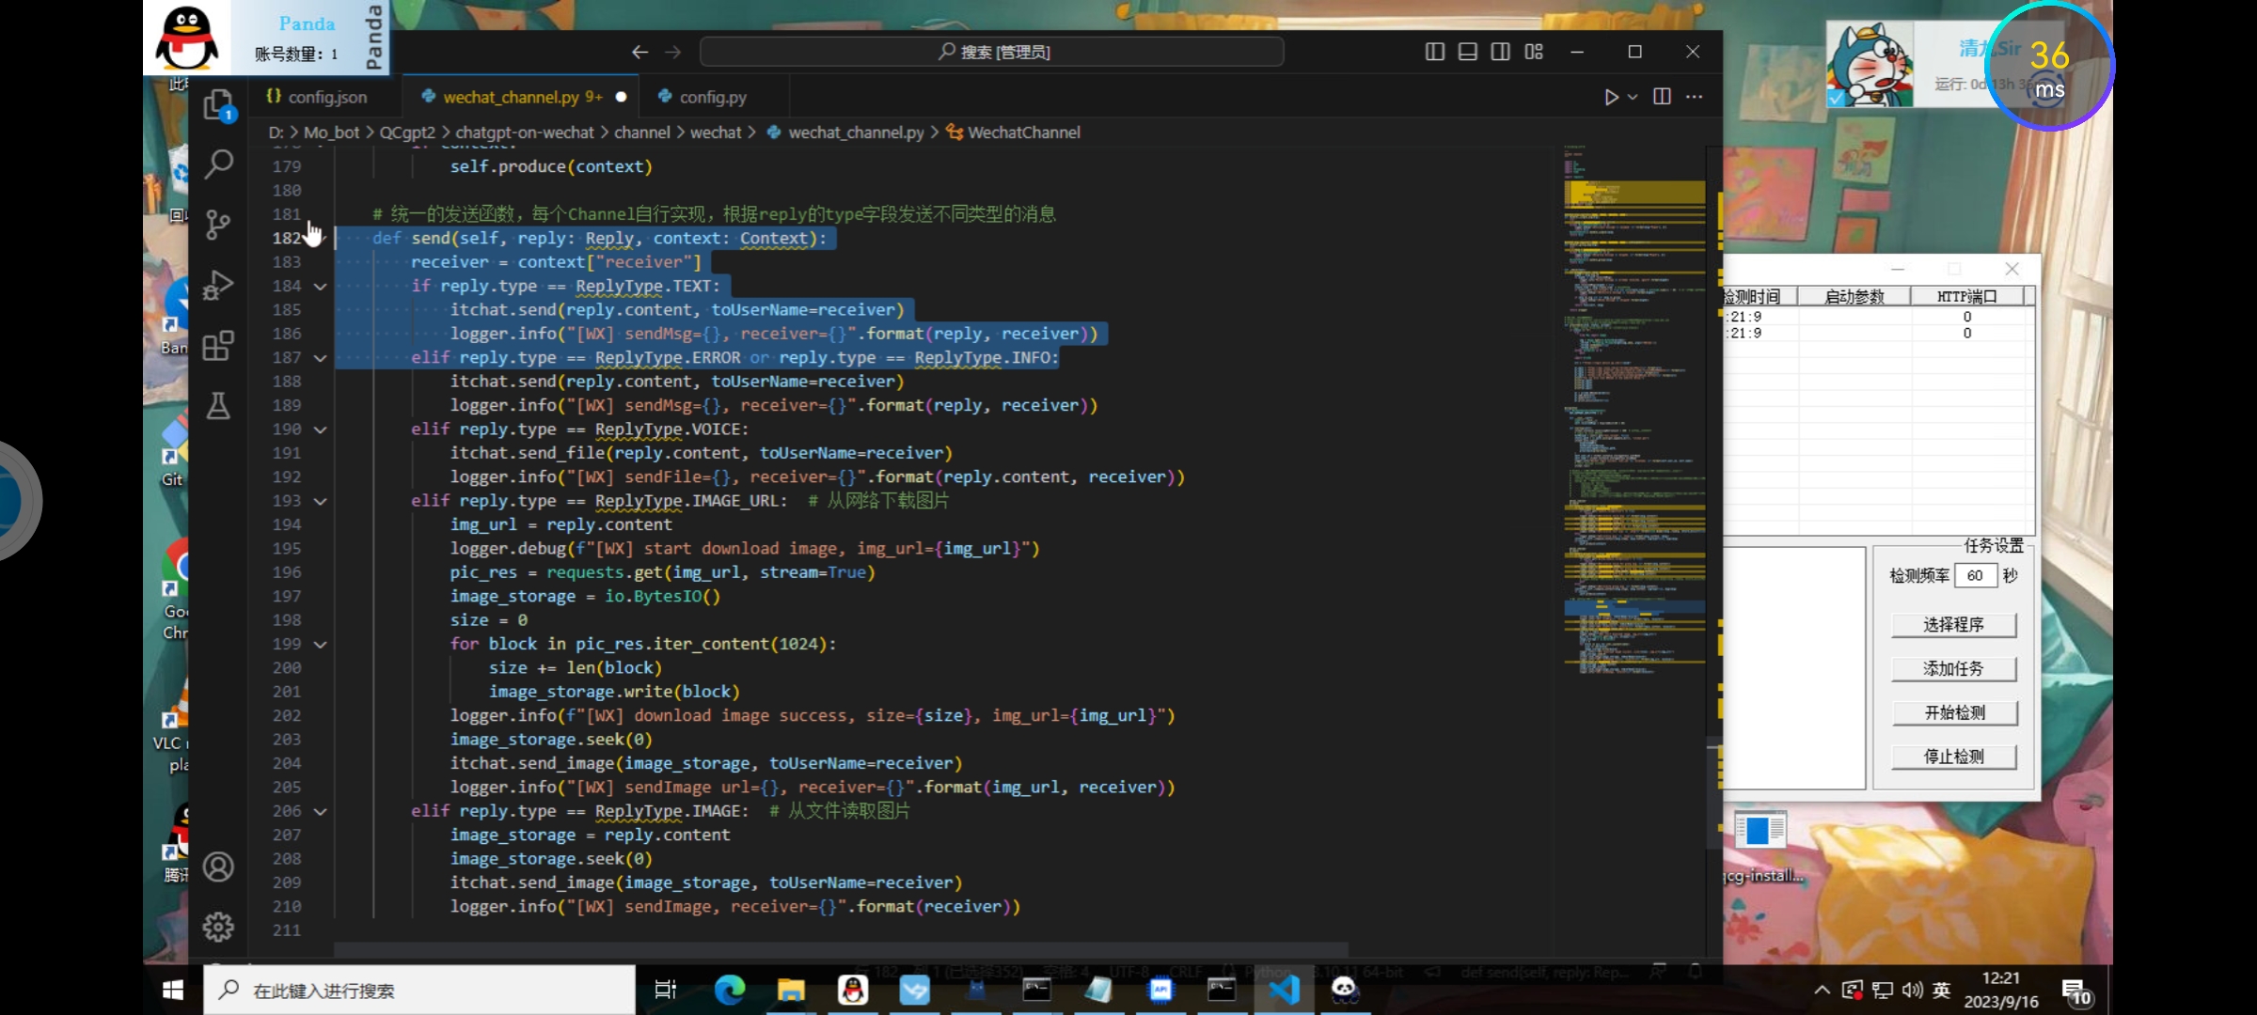This screenshot has height=1015, width=2257.
Task: Toggle the bottom panel visibility
Action: point(1467,52)
